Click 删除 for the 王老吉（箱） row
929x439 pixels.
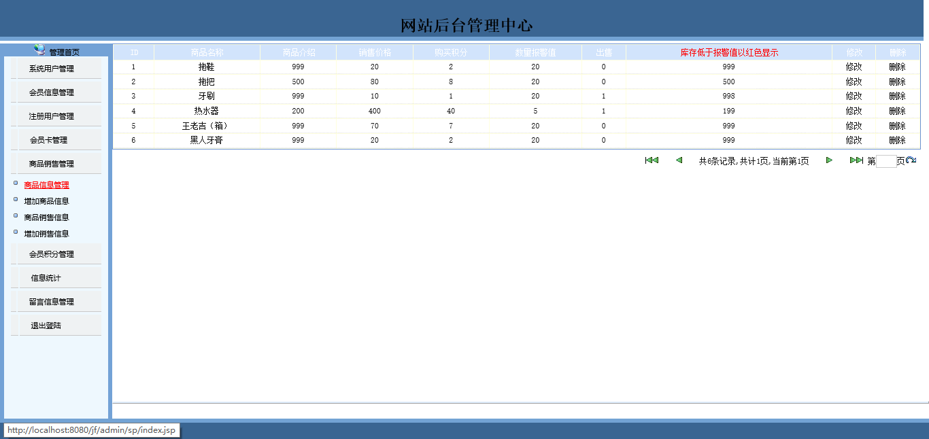click(x=897, y=126)
